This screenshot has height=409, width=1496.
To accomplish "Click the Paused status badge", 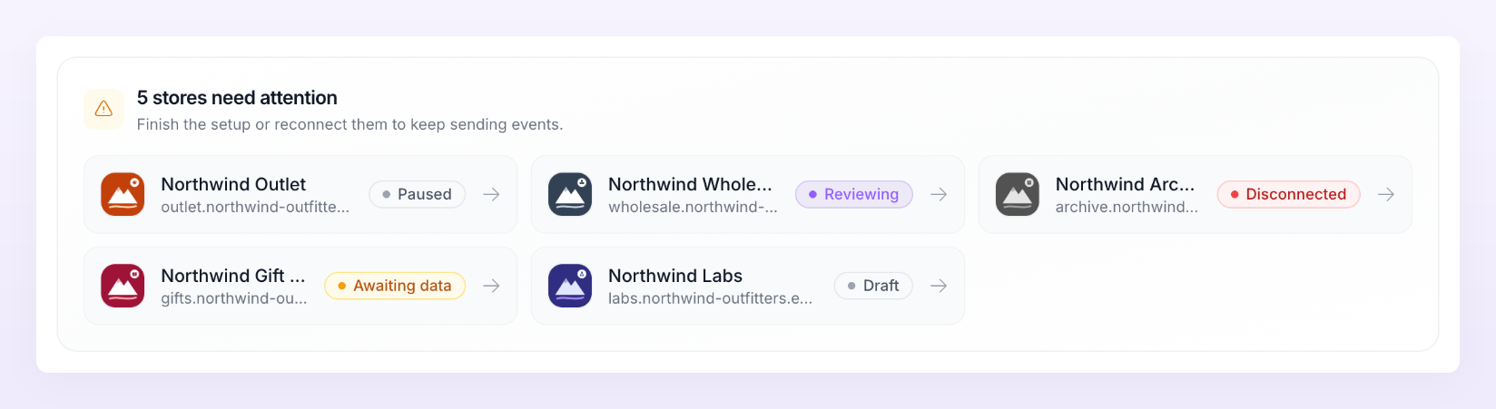I will click(418, 194).
